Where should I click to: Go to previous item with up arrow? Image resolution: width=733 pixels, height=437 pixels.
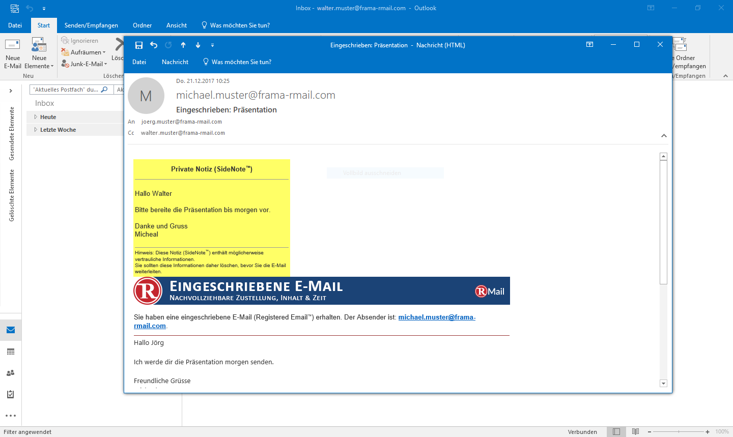[x=183, y=45]
